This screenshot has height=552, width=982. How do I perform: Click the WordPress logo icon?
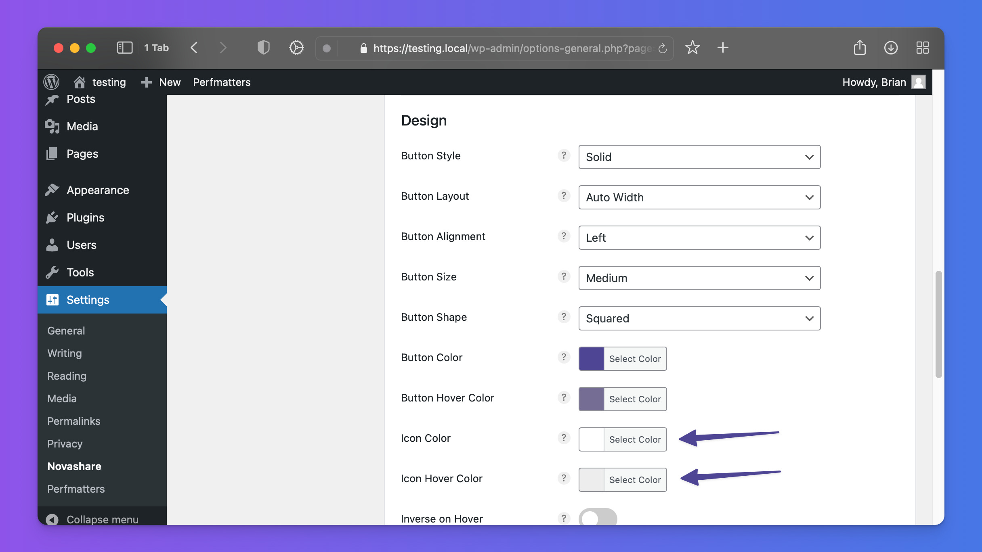(x=51, y=82)
